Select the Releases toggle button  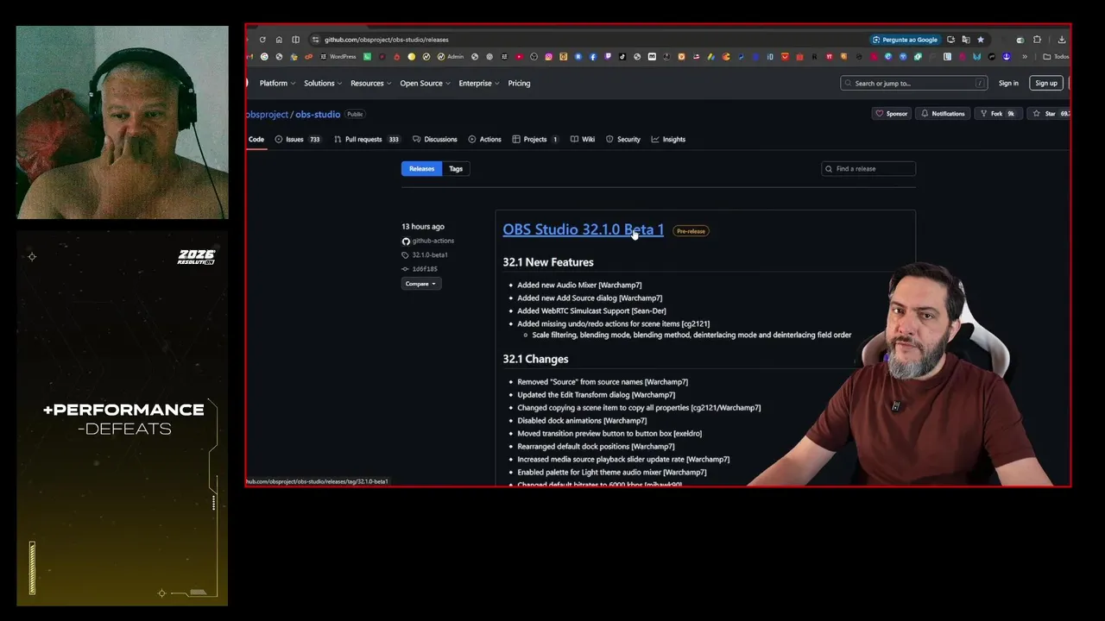point(421,169)
